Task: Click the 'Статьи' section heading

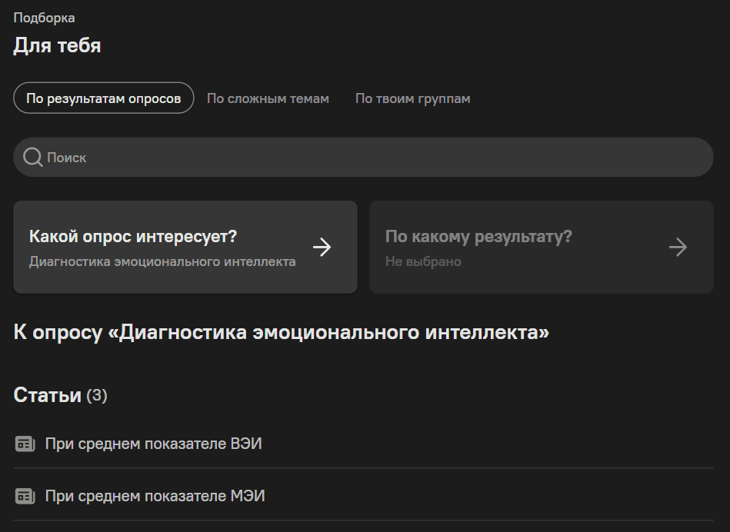Action: 47,395
